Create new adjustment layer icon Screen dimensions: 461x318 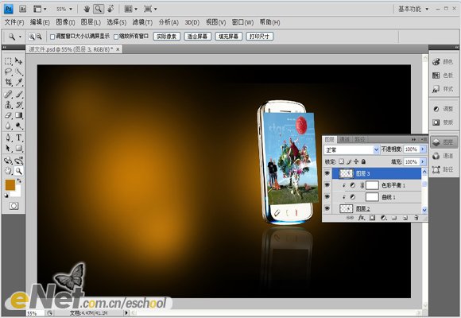(x=383, y=218)
